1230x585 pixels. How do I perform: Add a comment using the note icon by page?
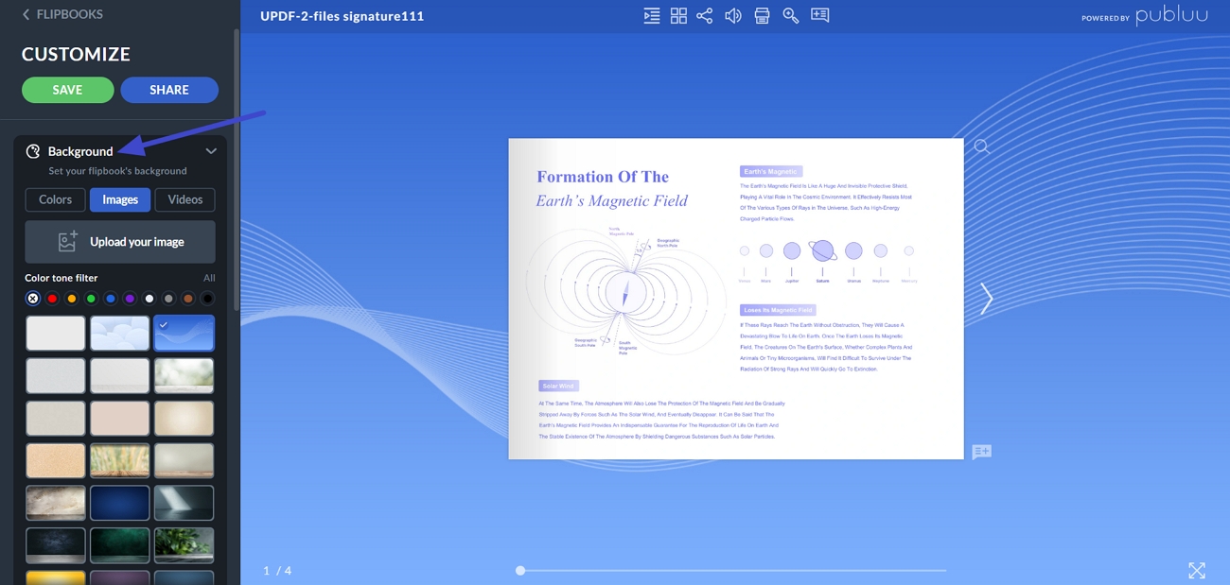981,452
